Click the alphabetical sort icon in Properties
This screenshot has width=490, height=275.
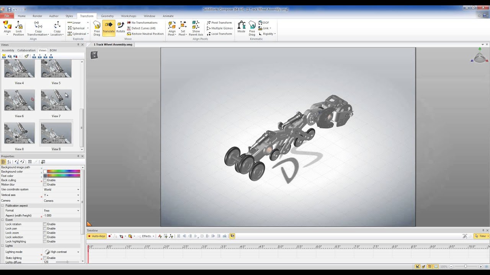pos(9,162)
